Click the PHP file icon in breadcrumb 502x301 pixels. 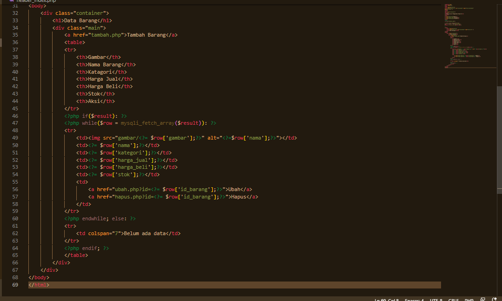(12, 1)
